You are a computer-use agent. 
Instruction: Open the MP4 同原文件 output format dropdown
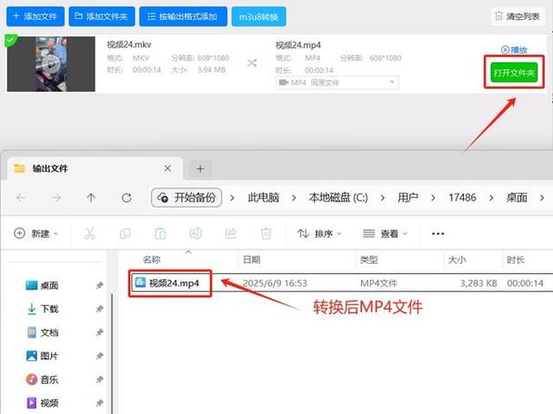(337, 83)
